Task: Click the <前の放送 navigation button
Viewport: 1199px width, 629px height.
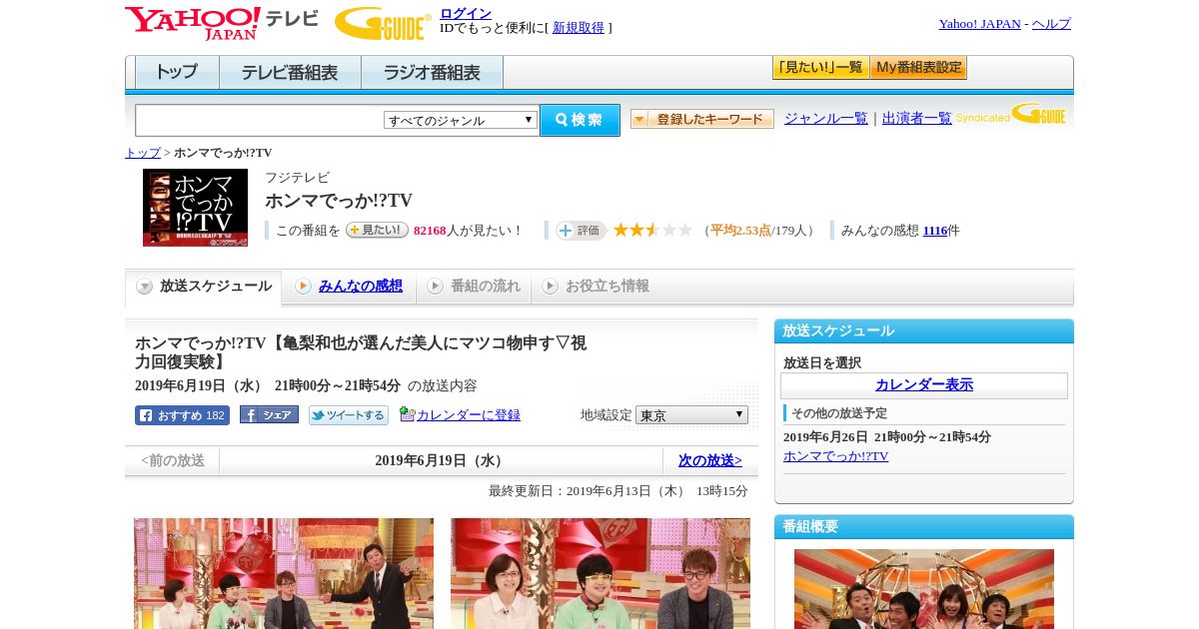Action: pyautogui.click(x=173, y=460)
